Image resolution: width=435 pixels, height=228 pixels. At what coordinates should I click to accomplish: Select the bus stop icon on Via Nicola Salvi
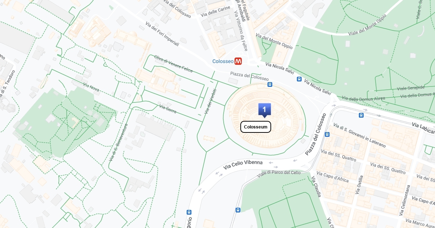pyautogui.click(x=299, y=79)
